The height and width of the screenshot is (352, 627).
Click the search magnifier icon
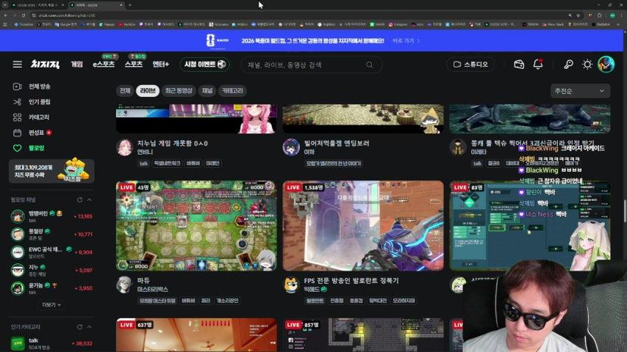370,65
